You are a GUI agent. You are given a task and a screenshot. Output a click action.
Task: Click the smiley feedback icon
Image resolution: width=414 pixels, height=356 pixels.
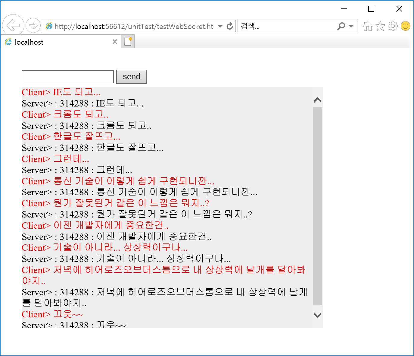406,26
